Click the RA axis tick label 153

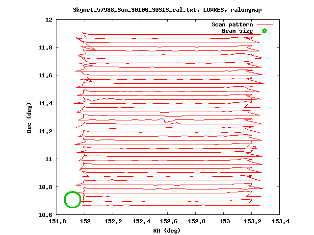point(225,221)
